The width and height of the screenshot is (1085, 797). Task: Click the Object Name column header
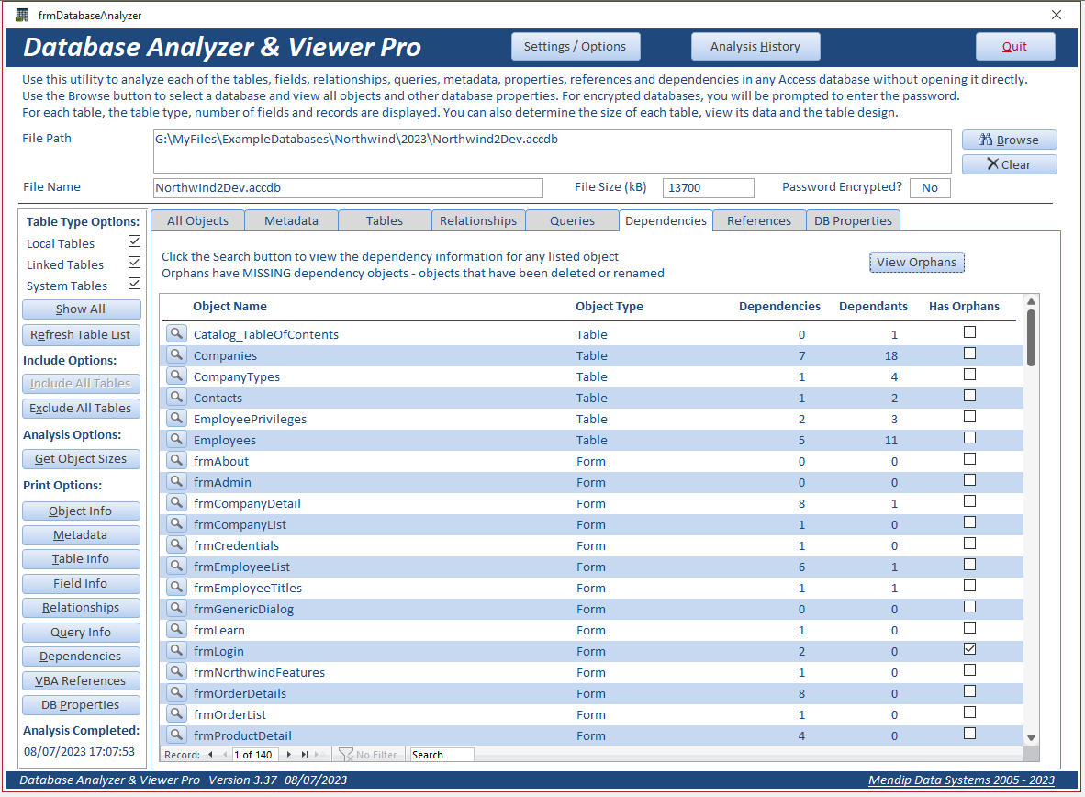pos(229,306)
